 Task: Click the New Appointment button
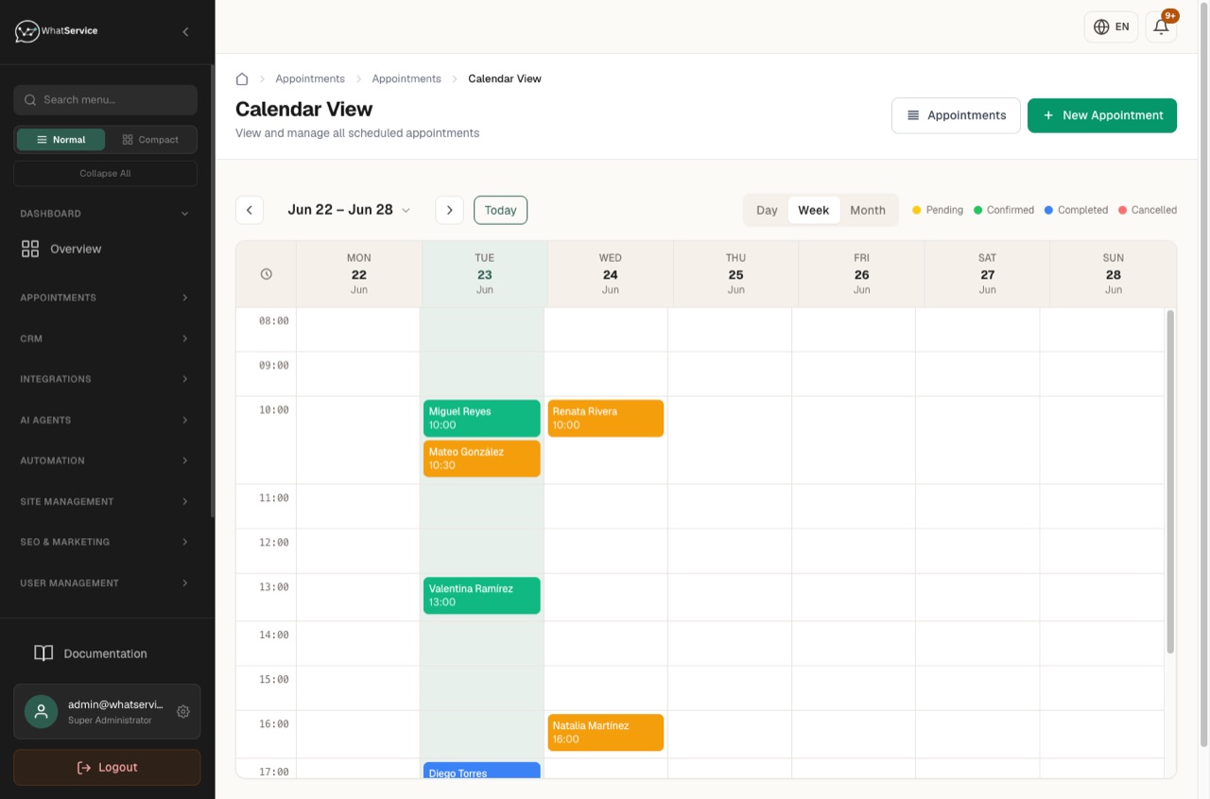[x=1102, y=115]
